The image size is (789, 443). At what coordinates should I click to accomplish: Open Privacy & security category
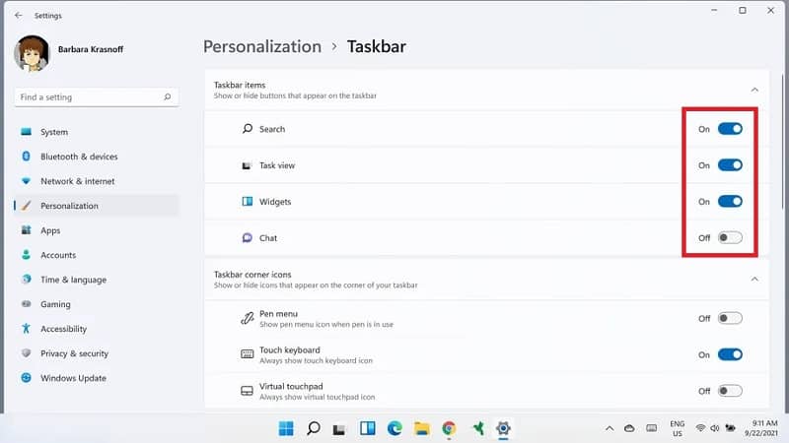click(x=97, y=353)
